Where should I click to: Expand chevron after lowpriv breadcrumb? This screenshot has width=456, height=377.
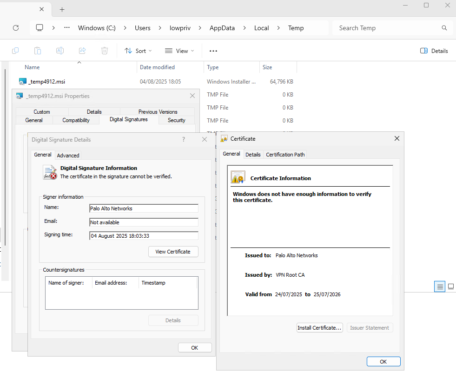coord(200,28)
